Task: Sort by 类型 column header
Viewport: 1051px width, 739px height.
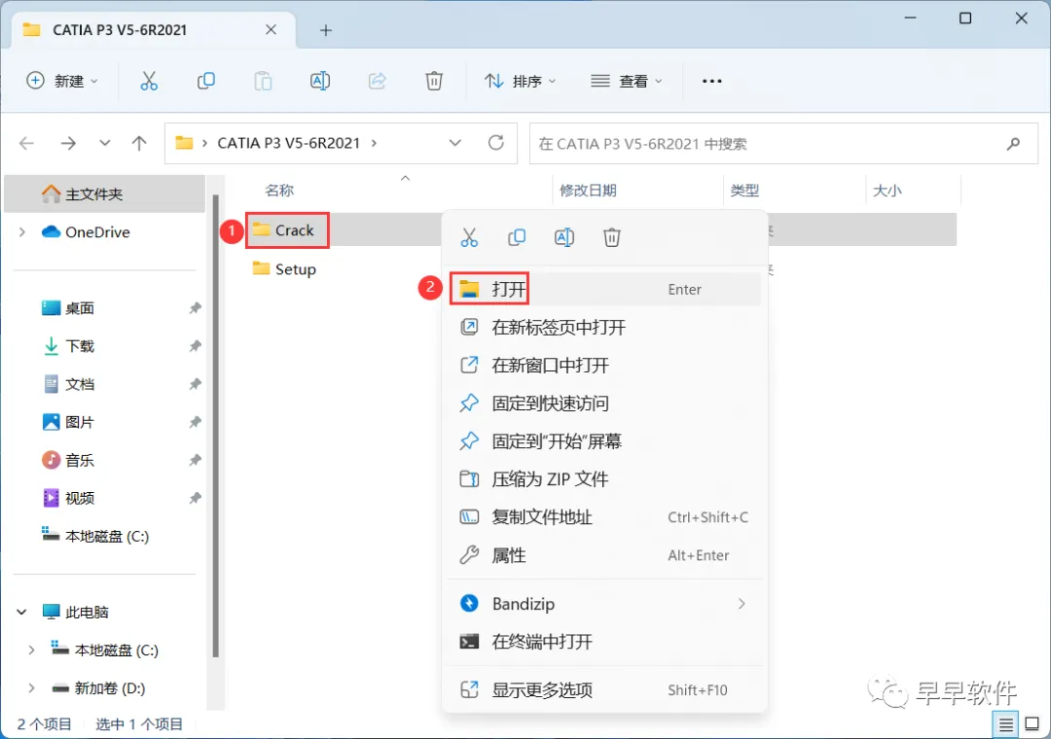Action: pyautogui.click(x=744, y=191)
